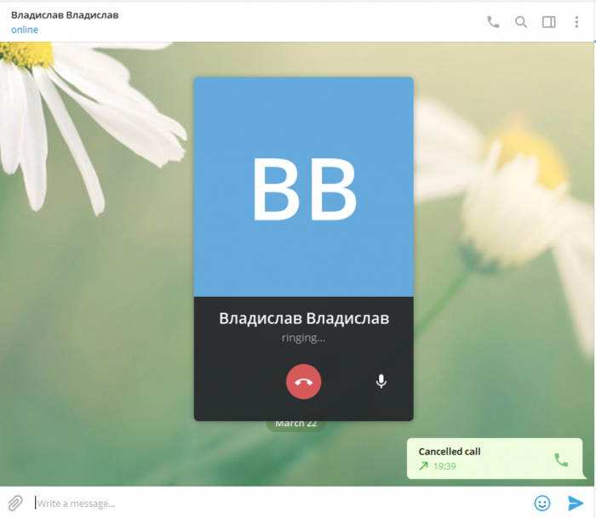Click the large BB avatar in call window
Image resolution: width=596 pixels, height=518 pixels.
[x=304, y=189]
